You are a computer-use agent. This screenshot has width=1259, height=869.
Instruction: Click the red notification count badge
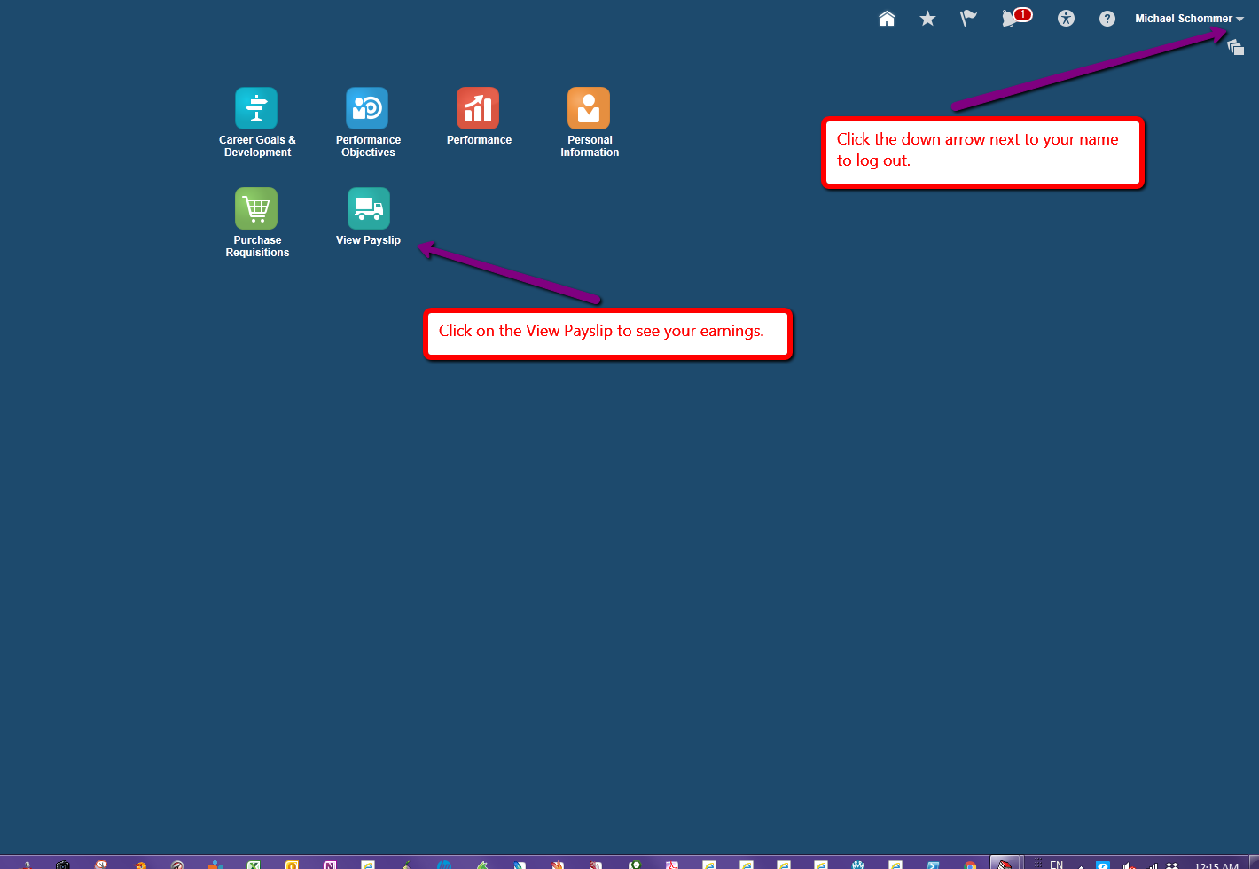tap(1023, 14)
